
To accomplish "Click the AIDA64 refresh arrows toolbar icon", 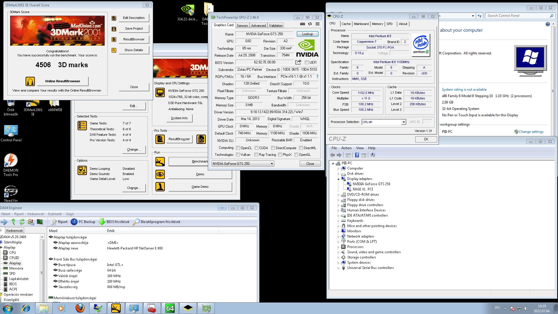I will tap(22, 222).
